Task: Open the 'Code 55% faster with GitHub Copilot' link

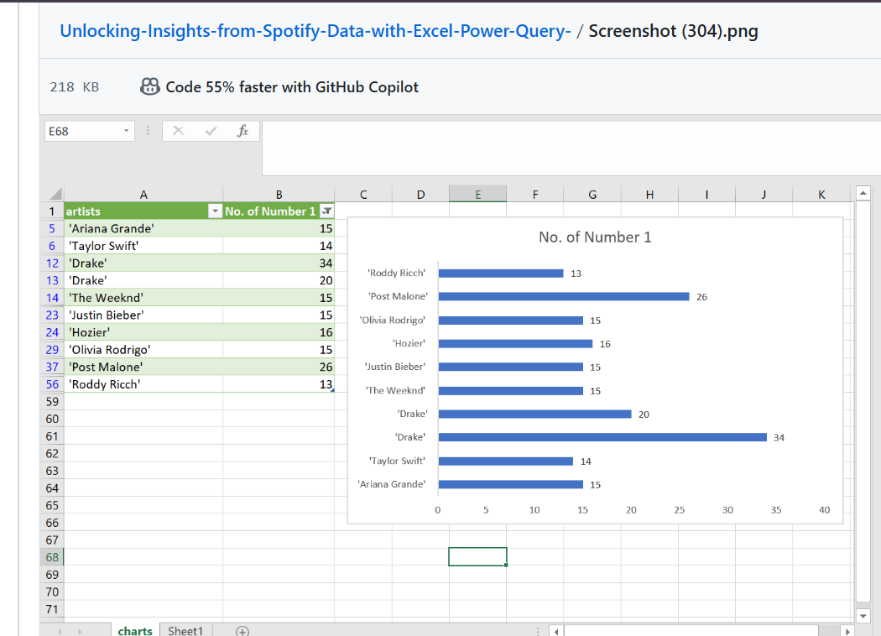Action: pos(292,87)
